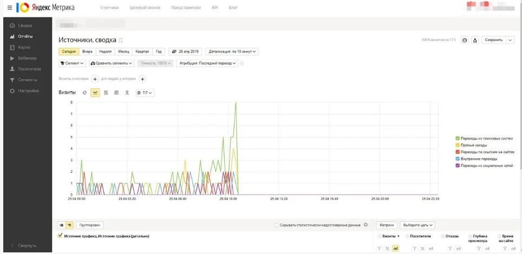Add a condition for Визиты, в которых
Screen dimensions: 522x254
pos(95,79)
